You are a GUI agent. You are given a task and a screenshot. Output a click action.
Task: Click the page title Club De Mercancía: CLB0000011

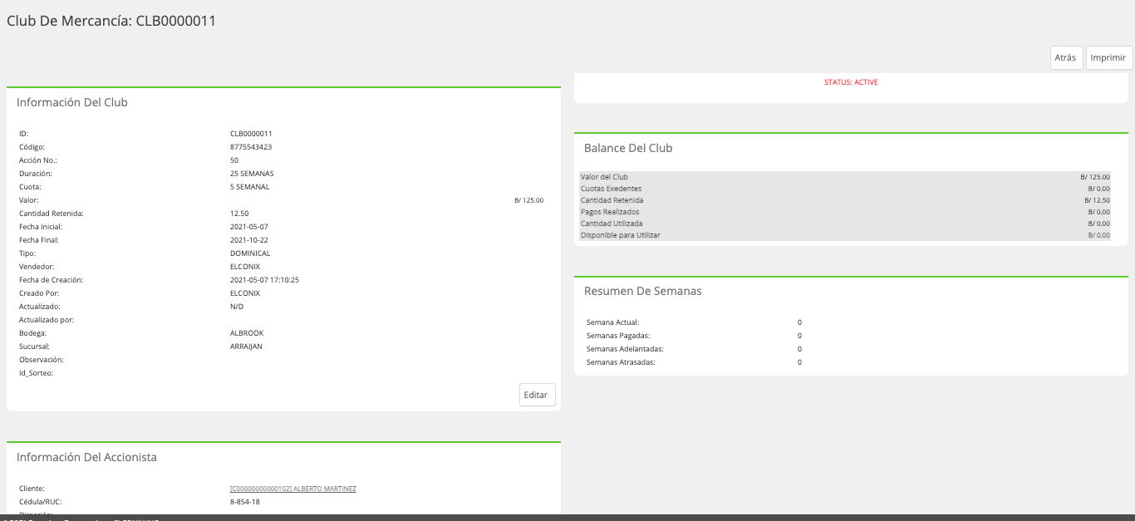(111, 22)
